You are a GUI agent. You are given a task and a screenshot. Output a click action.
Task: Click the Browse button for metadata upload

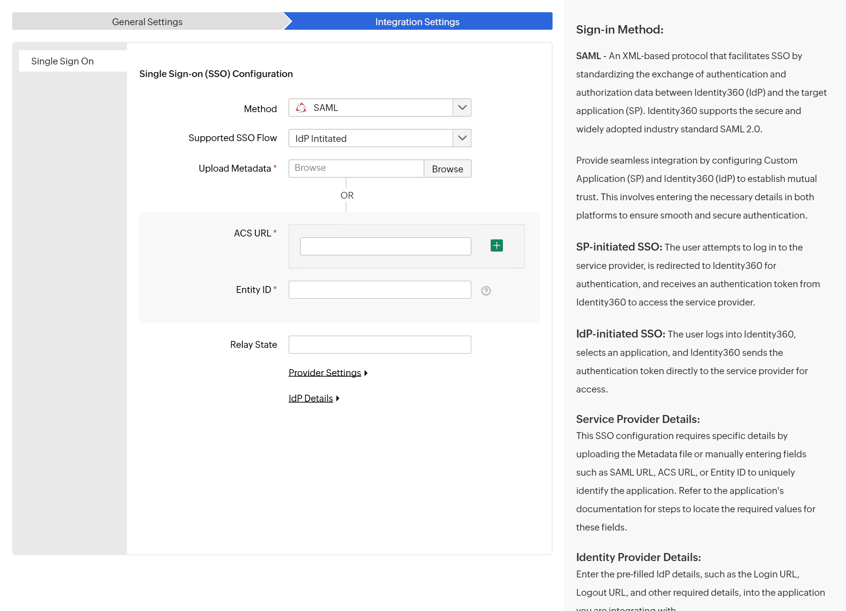447,169
